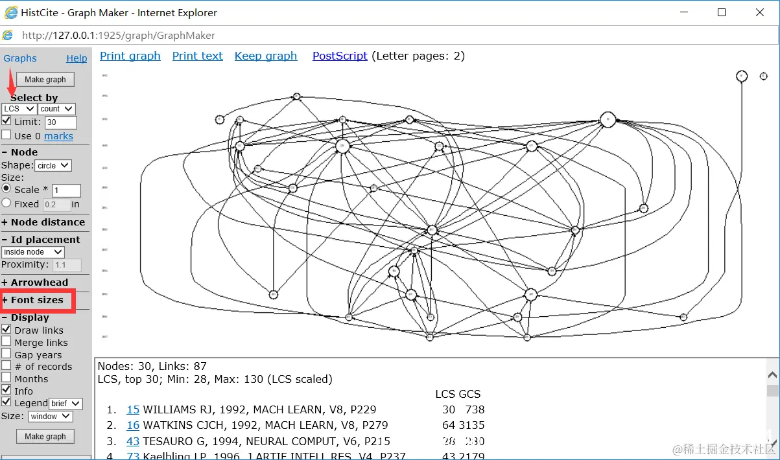This screenshot has width=780, height=460.
Task: Toggle the Legend checkbox
Action: tap(6, 402)
